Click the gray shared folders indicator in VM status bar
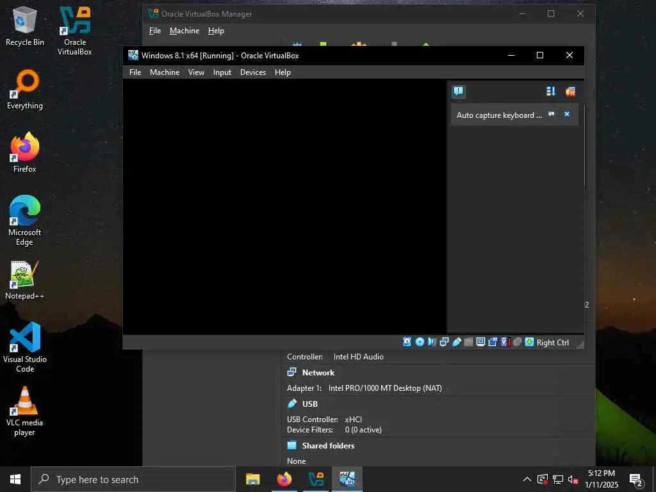Image resolution: width=656 pixels, height=492 pixels. (x=468, y=342)
